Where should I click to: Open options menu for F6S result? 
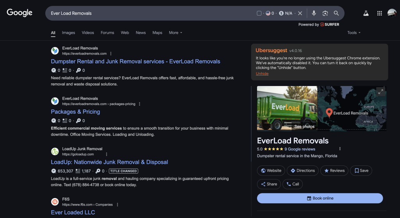tap(117, 204)
